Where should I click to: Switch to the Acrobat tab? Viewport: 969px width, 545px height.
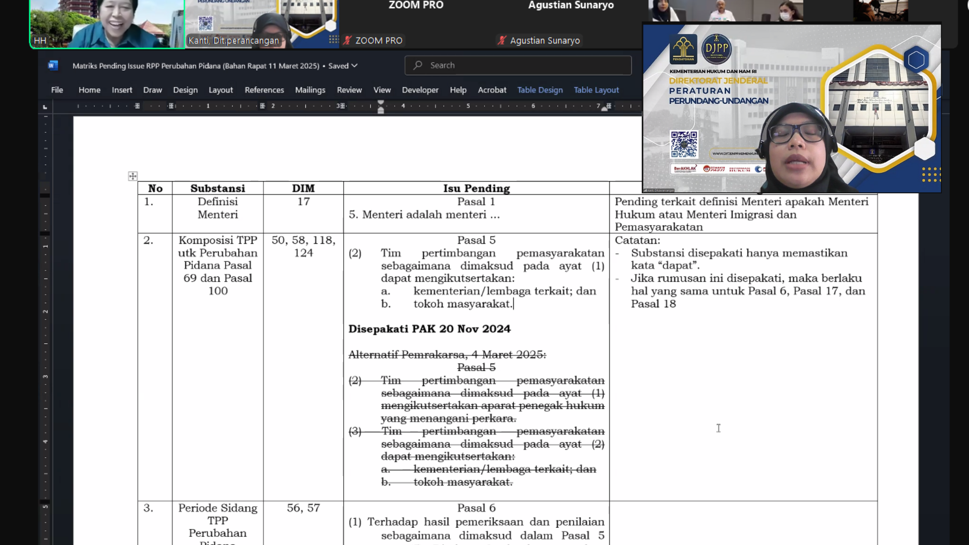(492, 90)
